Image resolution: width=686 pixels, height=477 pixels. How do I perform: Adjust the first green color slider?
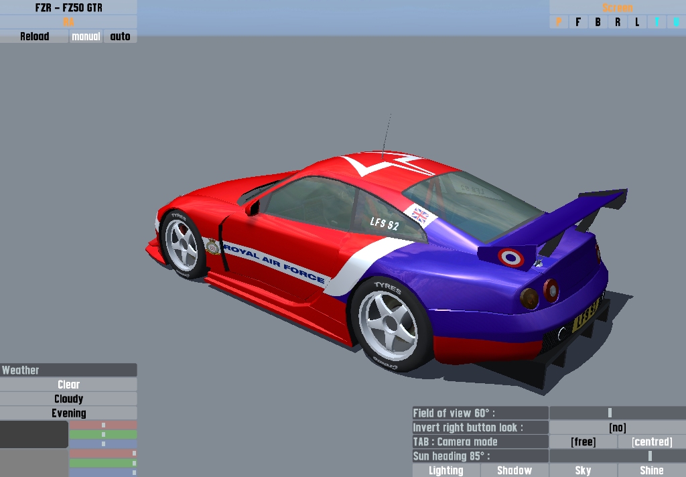coord(103,435)
